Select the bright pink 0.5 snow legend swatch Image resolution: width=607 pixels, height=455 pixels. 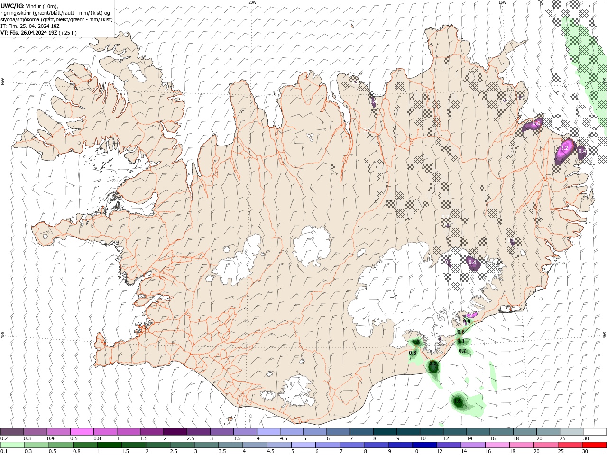coord(82,432)
